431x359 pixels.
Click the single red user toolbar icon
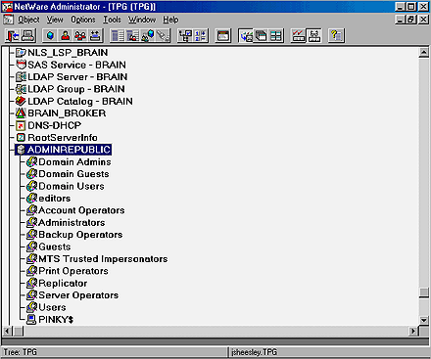[66, 35]
